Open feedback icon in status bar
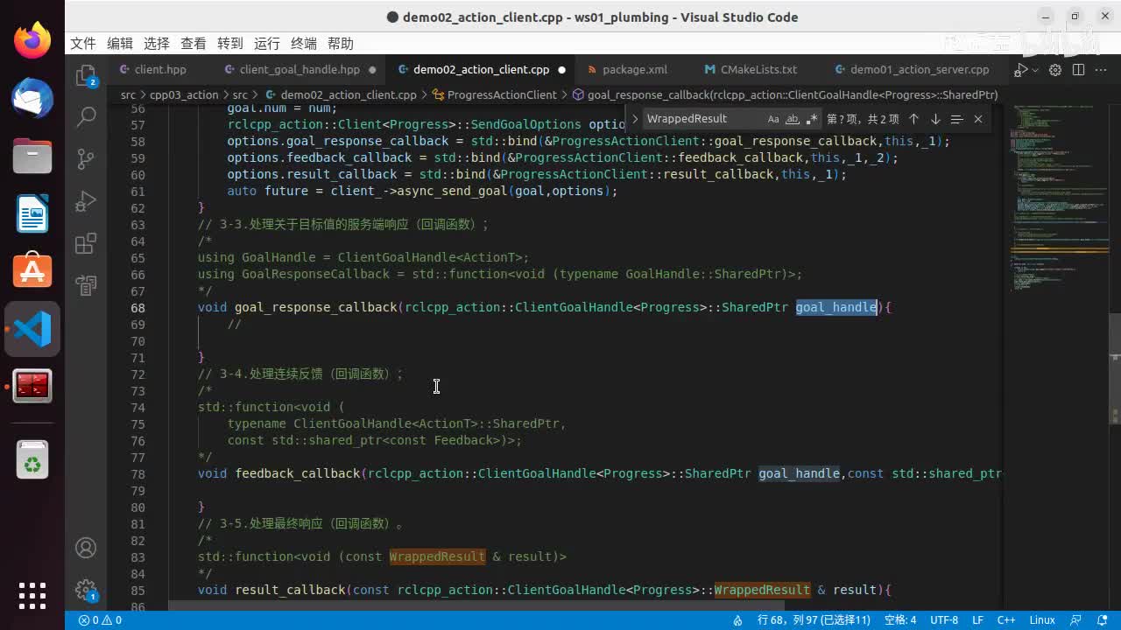 coord(1076,620)
